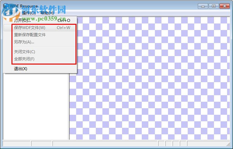
Task: Click the WDF Resource app icon in title bar
Action: [6, 6]
